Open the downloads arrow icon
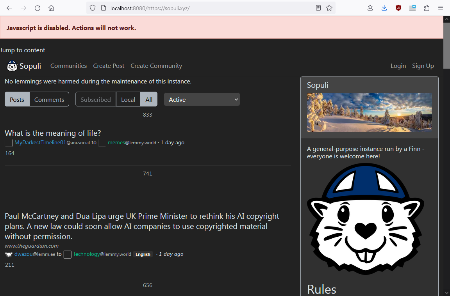The image size is (450, 296). coord(384,8)
